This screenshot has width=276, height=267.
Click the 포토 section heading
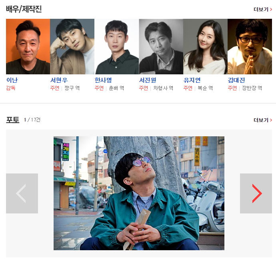[12, 120]
